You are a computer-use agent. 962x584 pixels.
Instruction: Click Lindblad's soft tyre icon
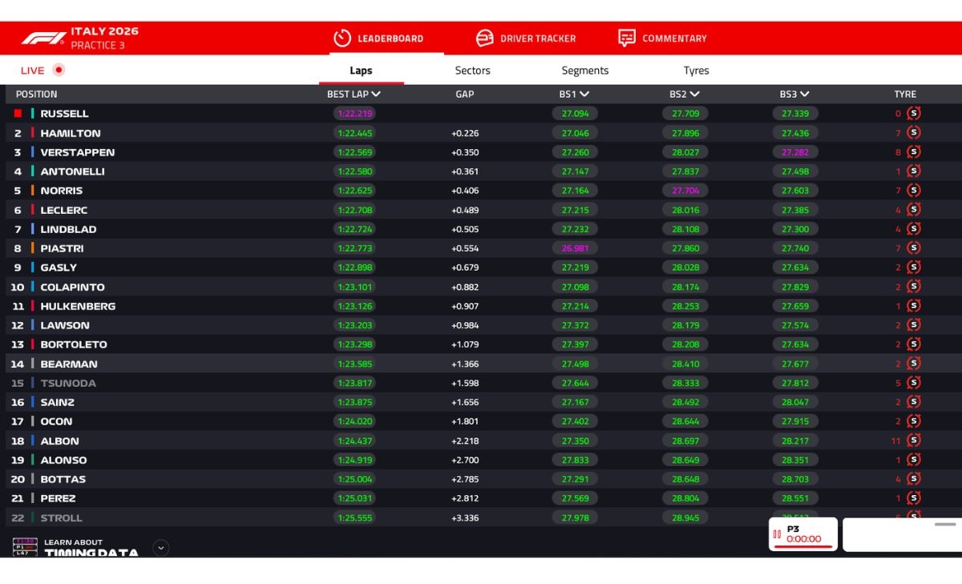(913, 229)
